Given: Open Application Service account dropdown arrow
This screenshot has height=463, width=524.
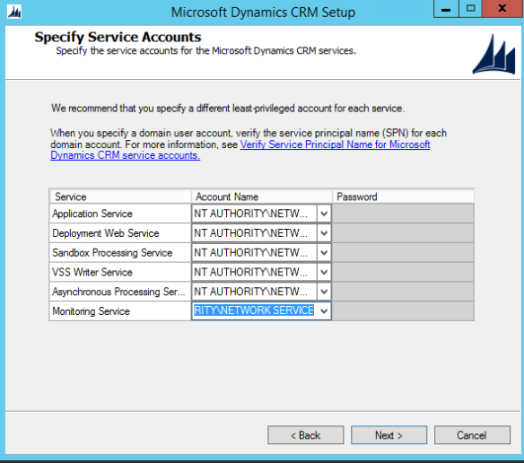Looking at the screenshot, I should (324, 214).
